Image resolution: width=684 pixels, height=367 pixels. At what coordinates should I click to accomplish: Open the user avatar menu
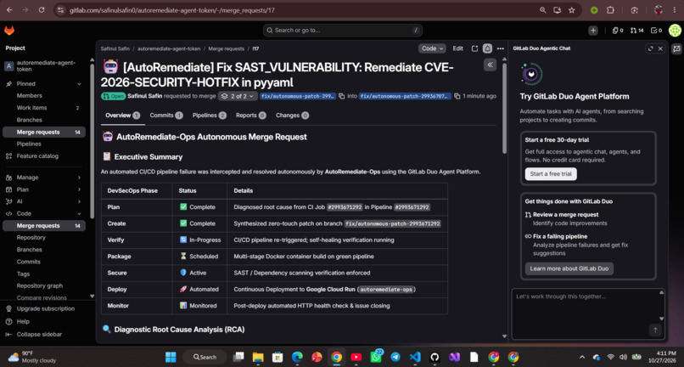[x=675, y=31]
